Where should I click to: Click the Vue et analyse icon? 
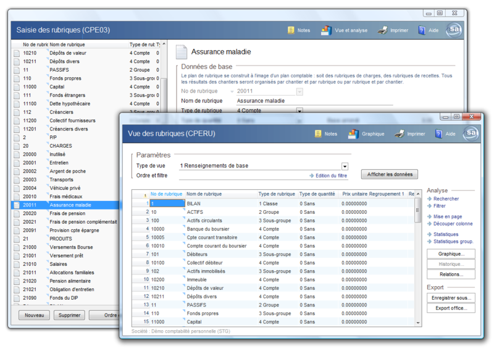point(326,30)
